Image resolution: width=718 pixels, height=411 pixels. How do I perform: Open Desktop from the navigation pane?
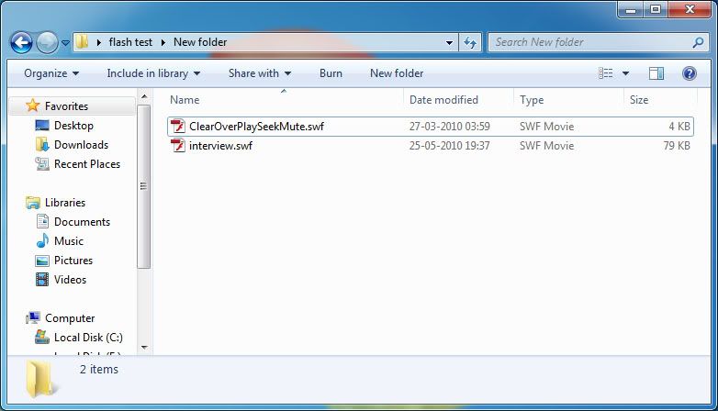point(73,126)
